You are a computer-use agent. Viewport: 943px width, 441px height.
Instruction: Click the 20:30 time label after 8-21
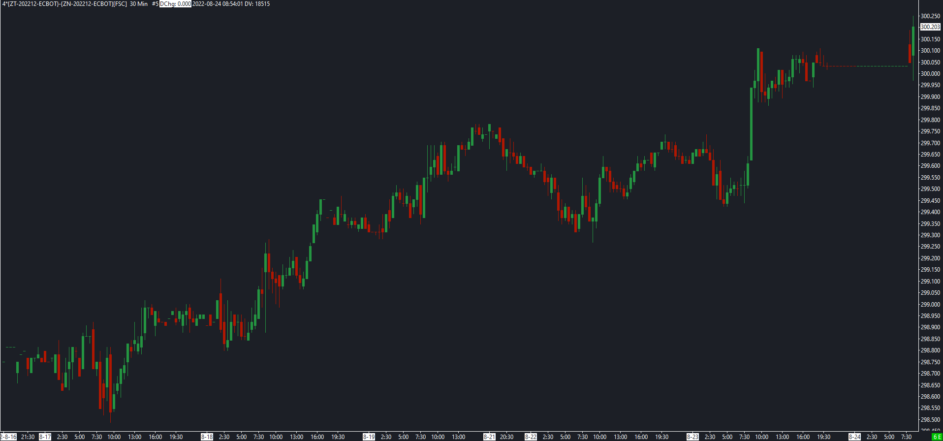[x=506, y=437]
